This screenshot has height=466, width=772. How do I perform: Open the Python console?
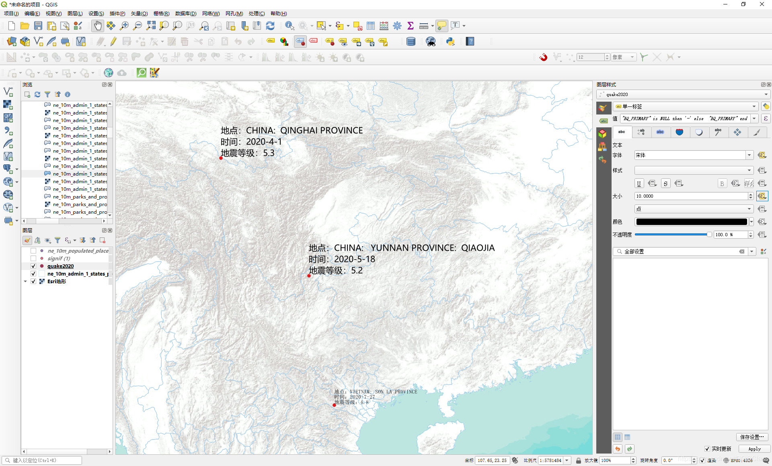[x=450, y=41]
